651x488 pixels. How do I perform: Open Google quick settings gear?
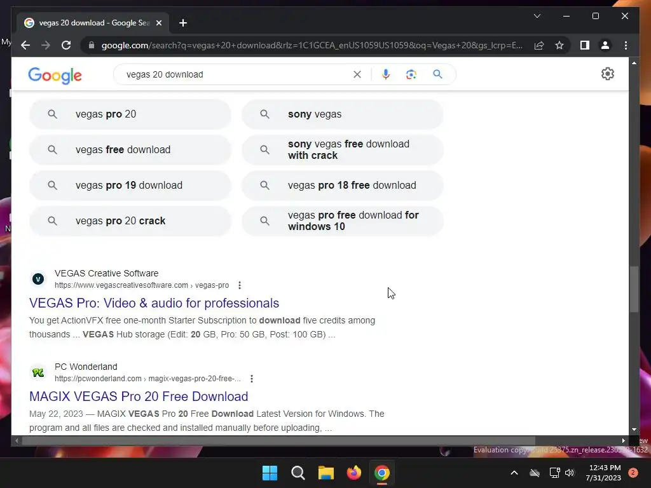[607, 74]
